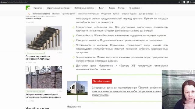Open the Кровля category

116,14
